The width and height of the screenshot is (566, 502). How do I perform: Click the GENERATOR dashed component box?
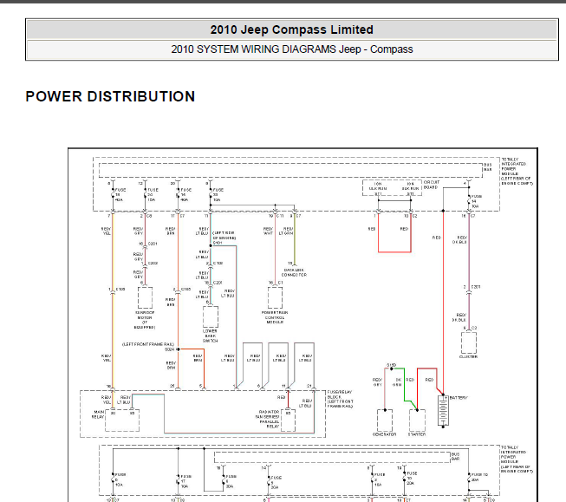[x=385, y=421]
